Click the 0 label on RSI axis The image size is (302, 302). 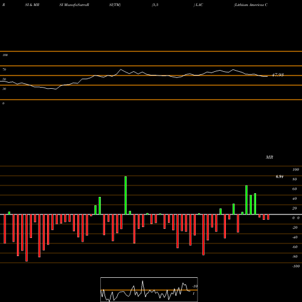point(3,103)
